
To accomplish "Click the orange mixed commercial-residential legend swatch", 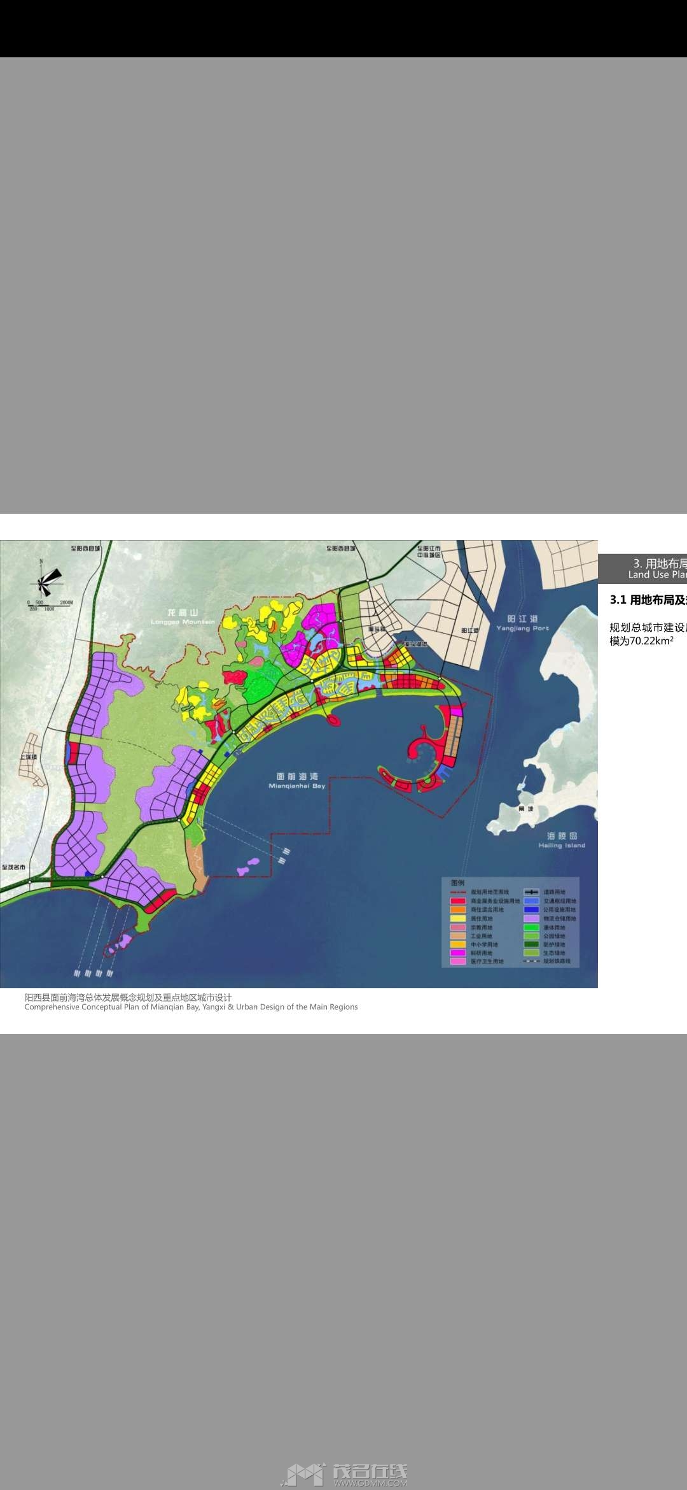I will point(457,910).
